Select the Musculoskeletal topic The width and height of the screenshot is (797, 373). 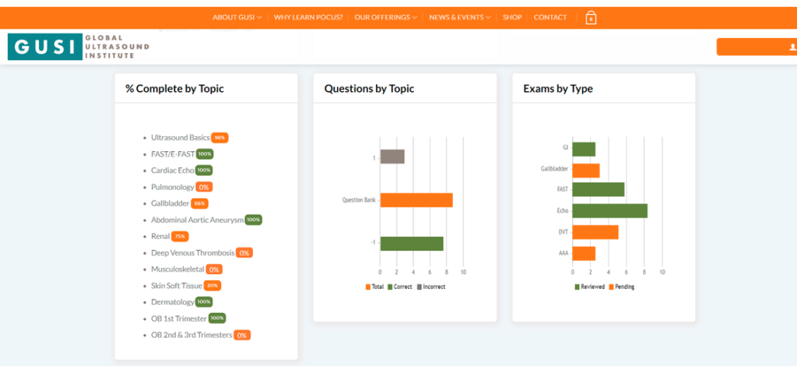(x=177, y=269)
